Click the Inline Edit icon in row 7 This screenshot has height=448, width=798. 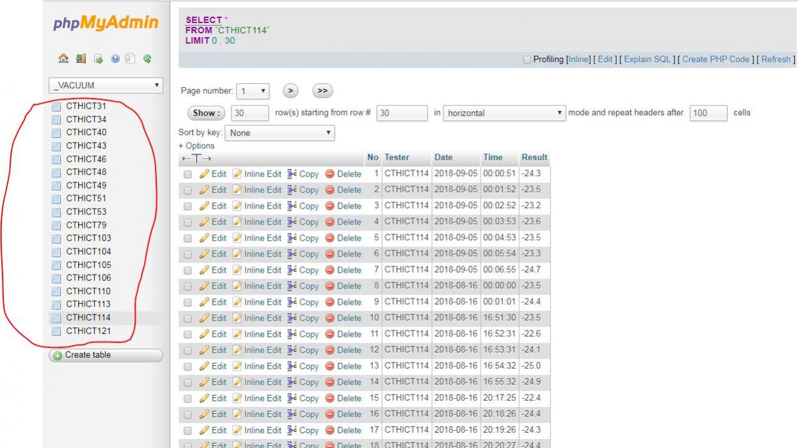237,269
